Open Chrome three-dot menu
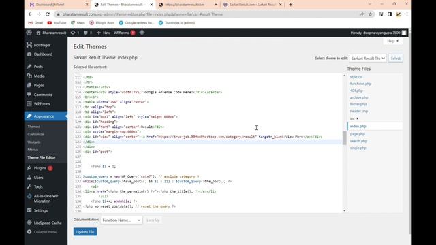 [x=407, y=14]
